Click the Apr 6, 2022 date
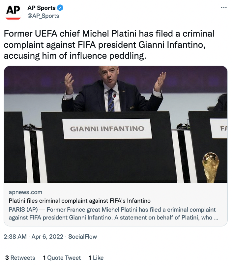The image size is (232, 266). coord(47,237)
